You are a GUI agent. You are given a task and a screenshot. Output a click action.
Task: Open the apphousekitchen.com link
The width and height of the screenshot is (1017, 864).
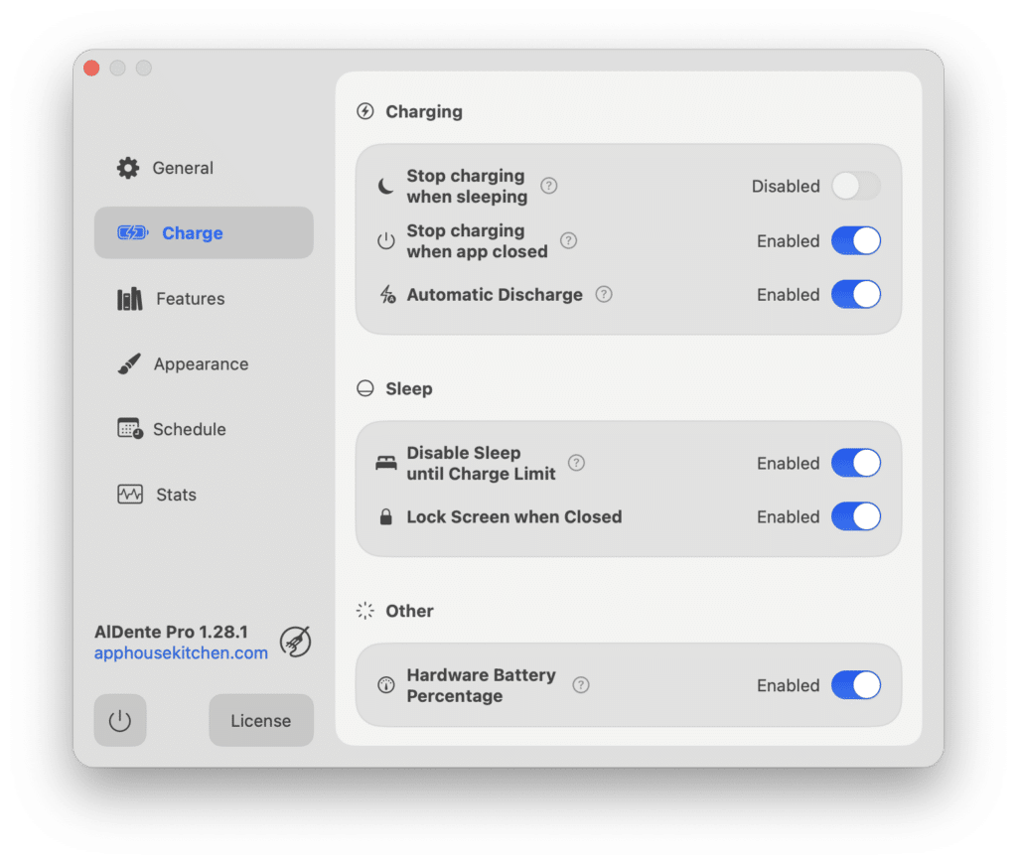coord(181,653)
